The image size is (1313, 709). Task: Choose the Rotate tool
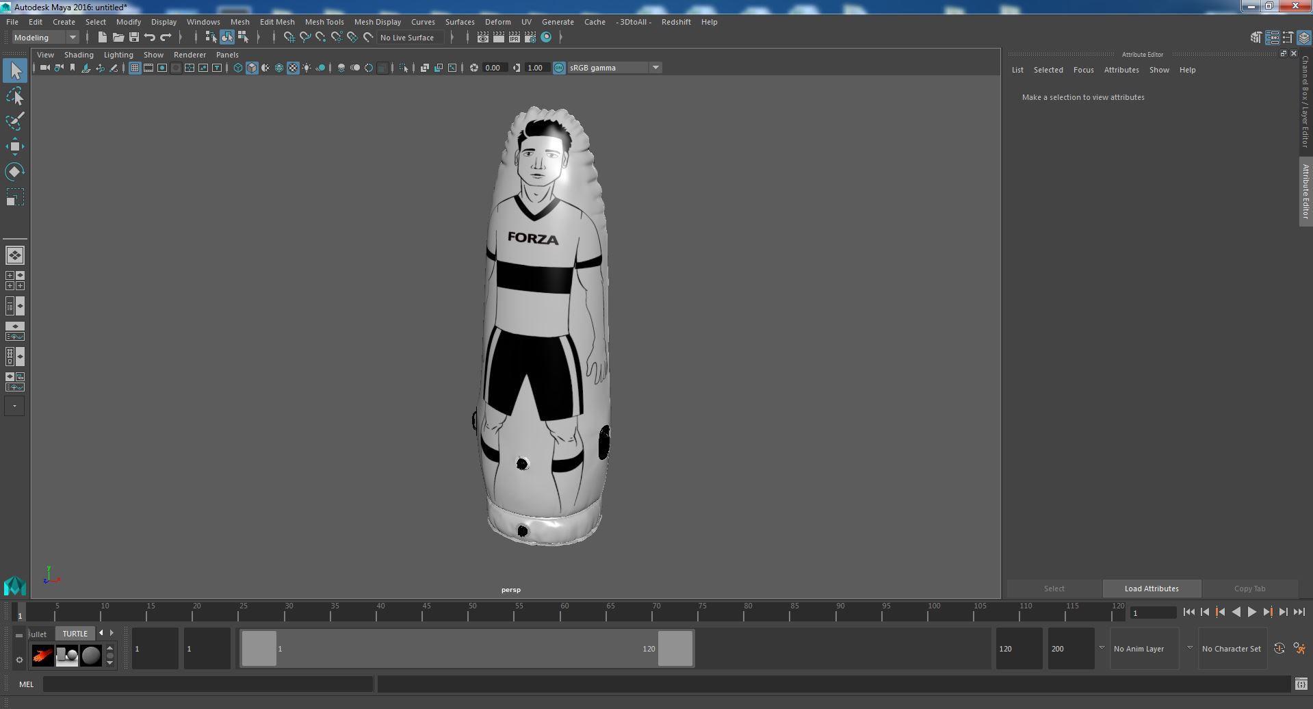click(15, 171)
